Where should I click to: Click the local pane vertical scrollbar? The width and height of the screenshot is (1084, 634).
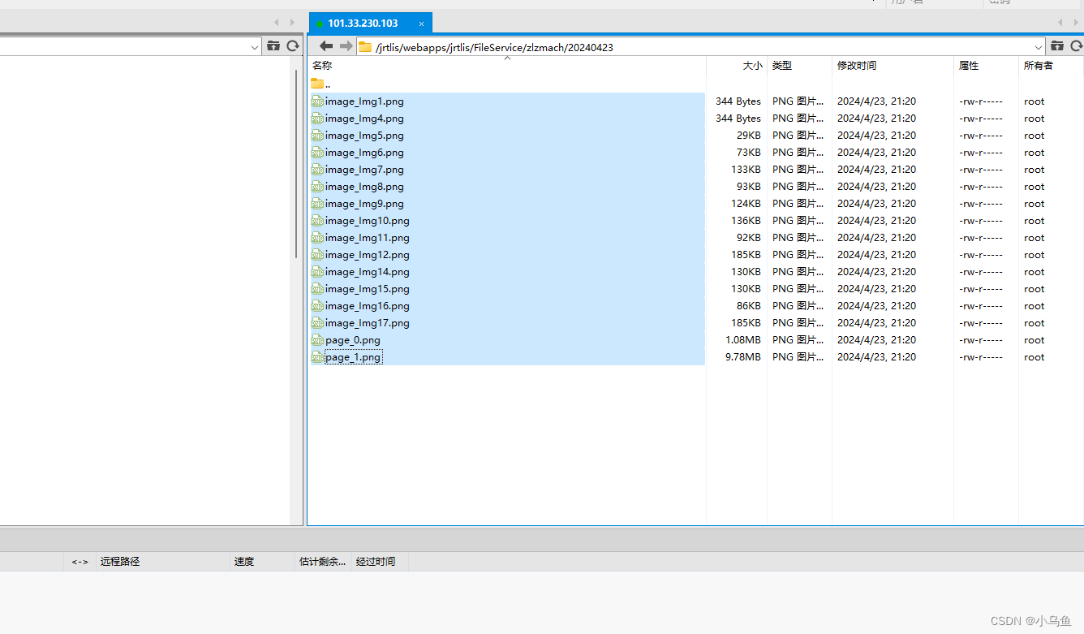click(x=296, y=162)
